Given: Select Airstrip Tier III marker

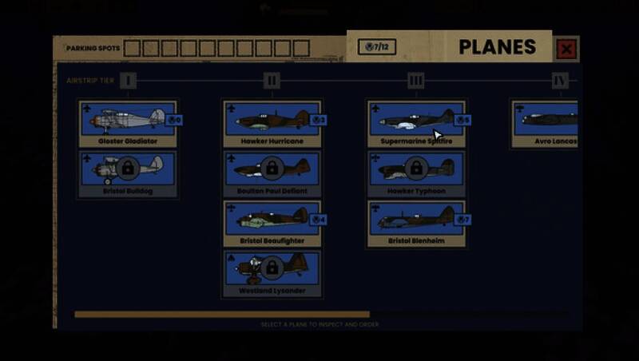Looking at the screenshot, I should (x=415, y=81).
